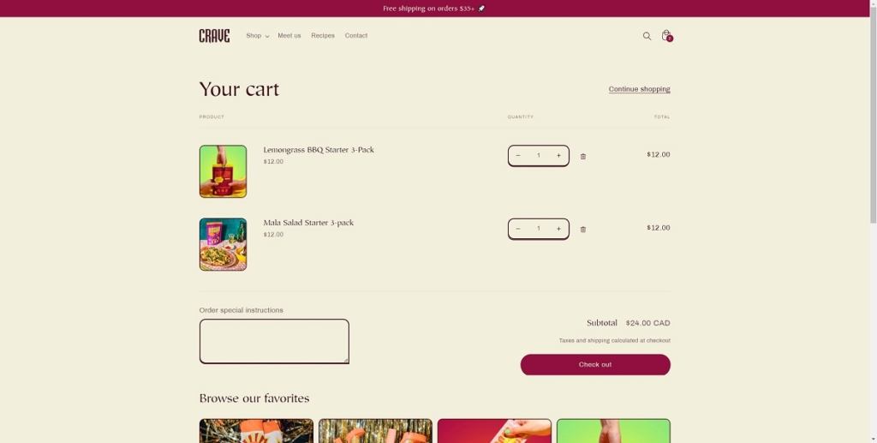
Task: Expand the Shop dropdown menu
Action: click(x=257, y=36)
